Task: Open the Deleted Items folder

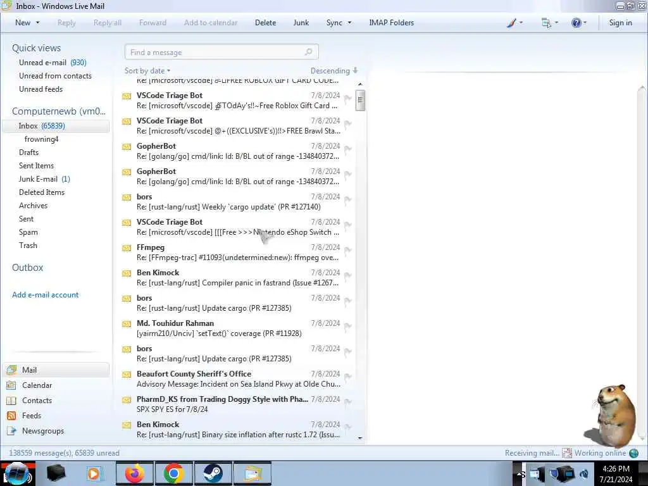Action: pos(42,192)
